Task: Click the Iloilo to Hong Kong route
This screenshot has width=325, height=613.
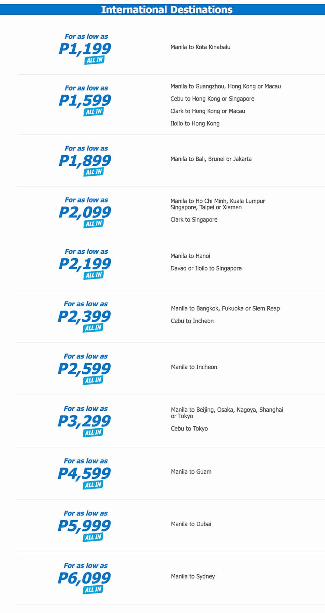Action: [x=195, y=124]
